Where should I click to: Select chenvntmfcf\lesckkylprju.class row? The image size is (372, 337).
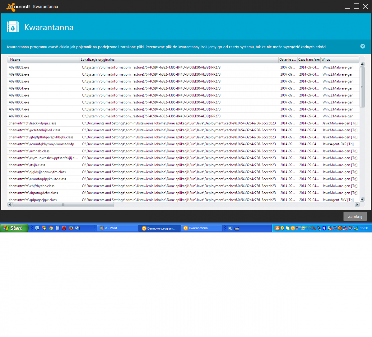tap(183, 123)
